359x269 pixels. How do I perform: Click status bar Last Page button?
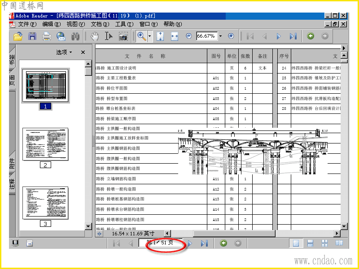pyautogui.click(x=204, y=243)
